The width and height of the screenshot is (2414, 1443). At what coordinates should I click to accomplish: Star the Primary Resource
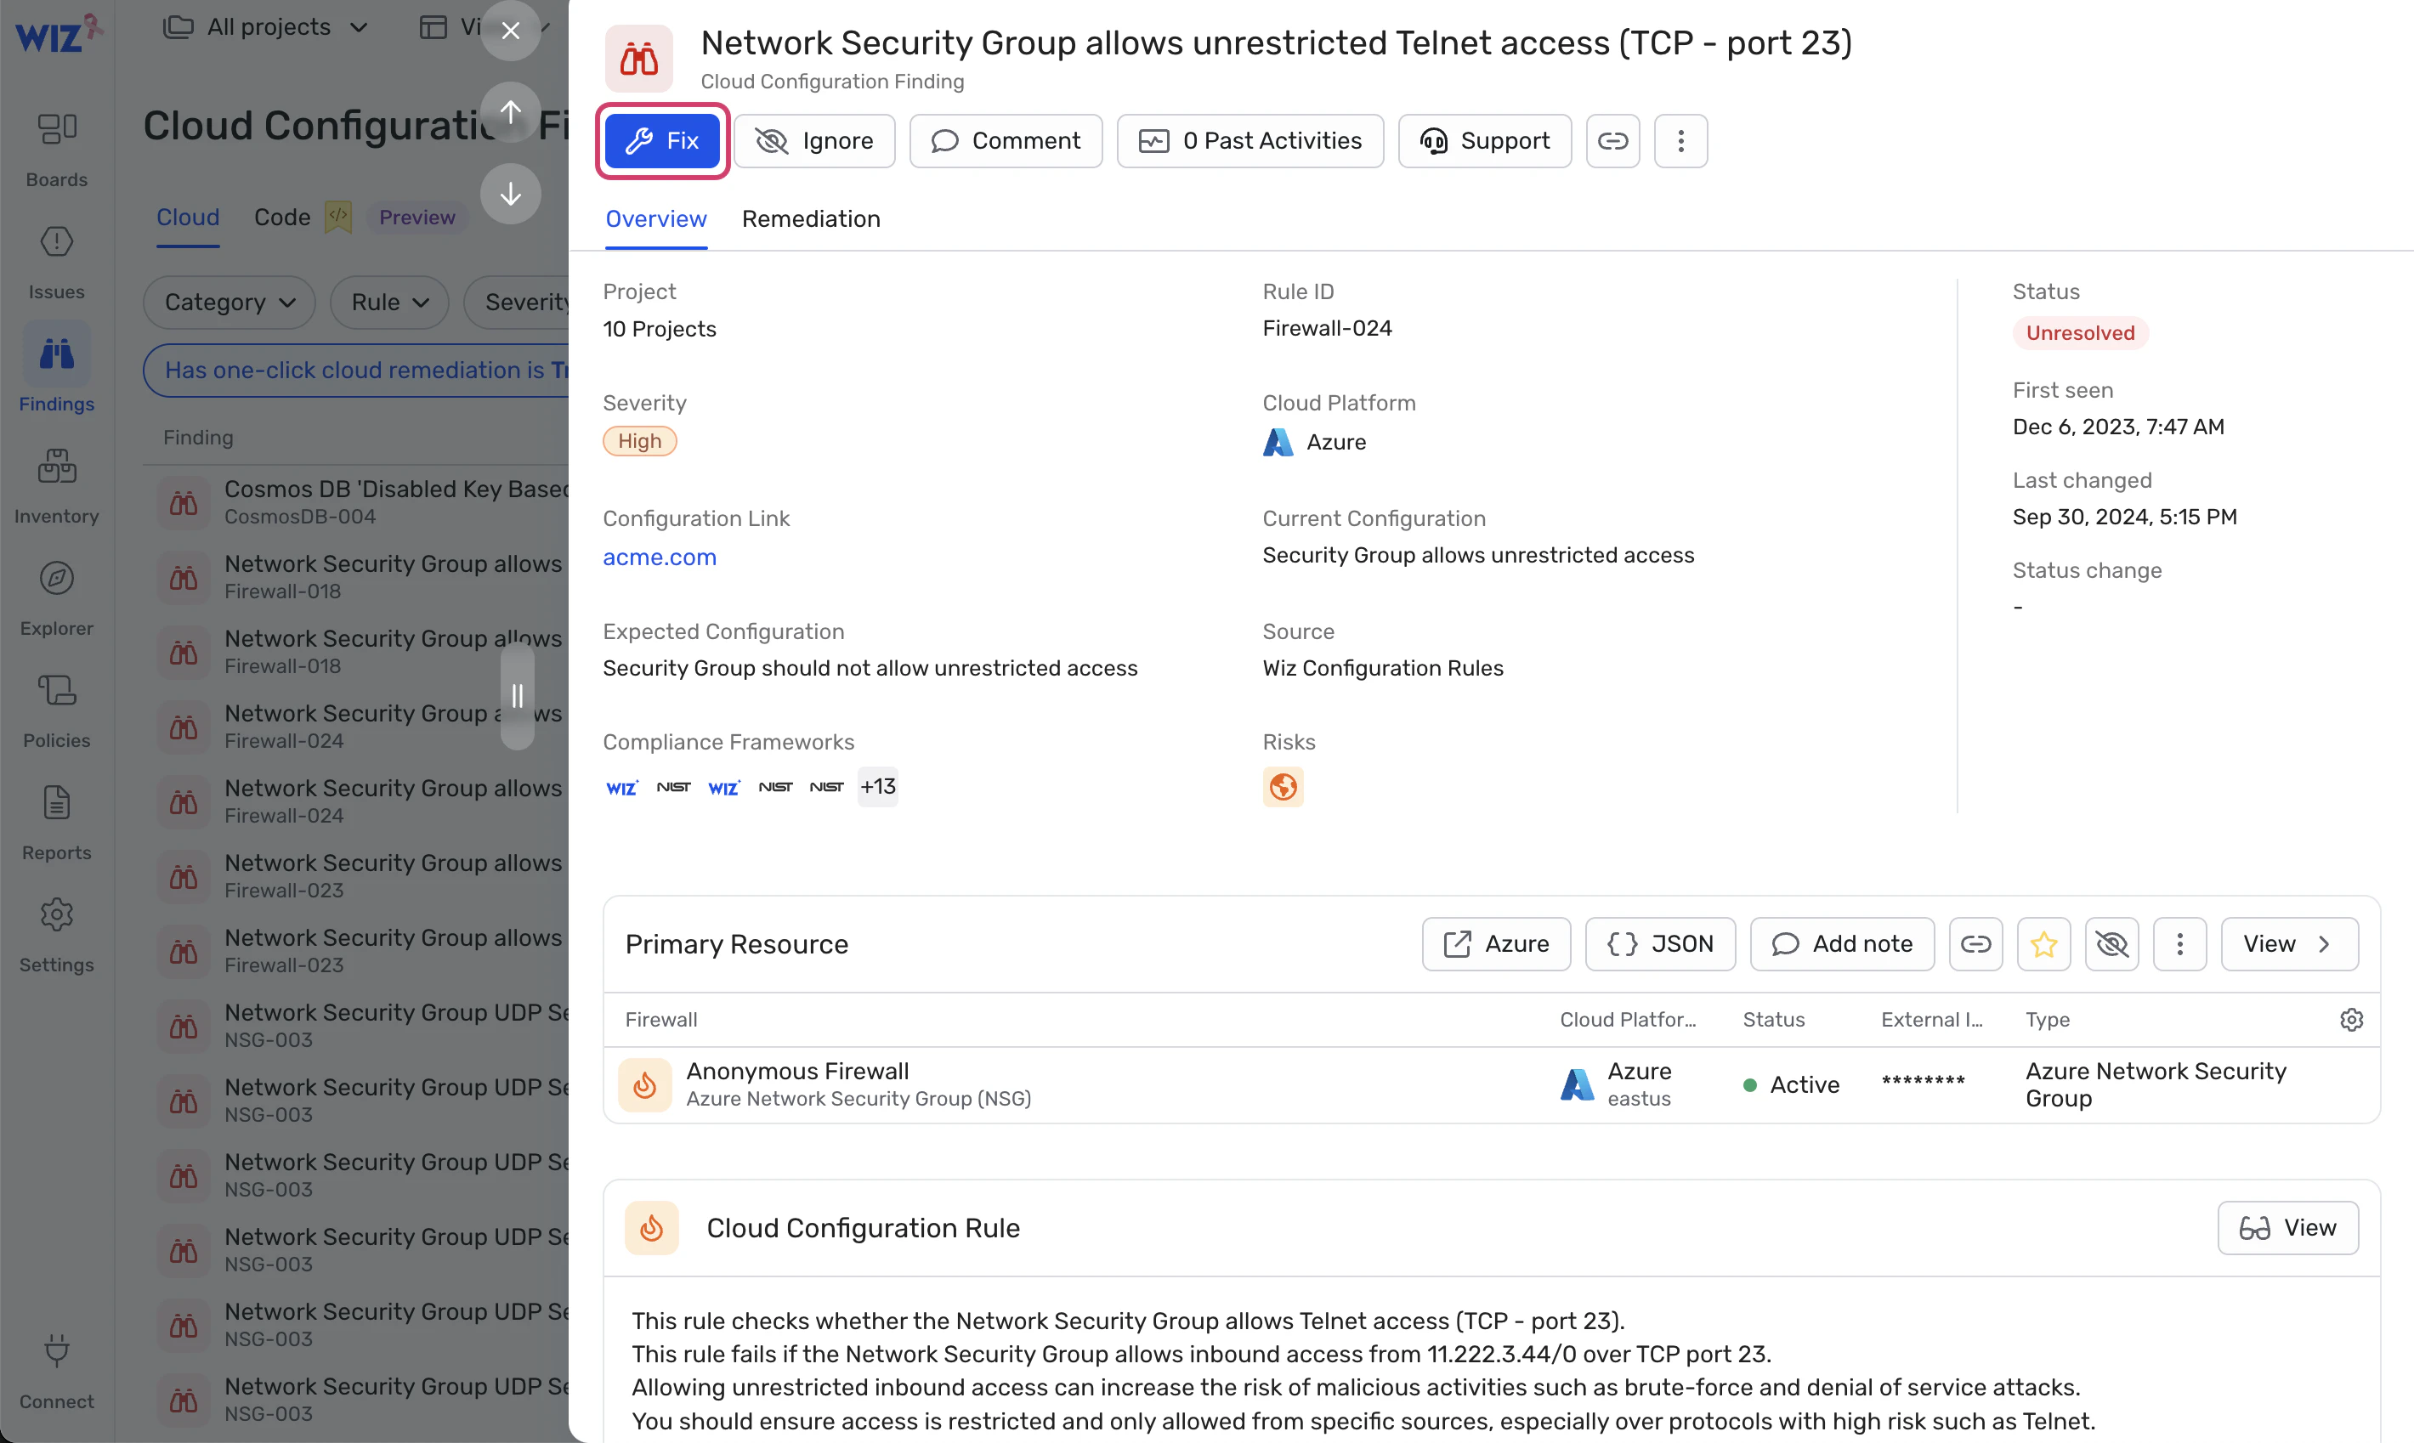pyautogui.click(x=2043, y=944)
